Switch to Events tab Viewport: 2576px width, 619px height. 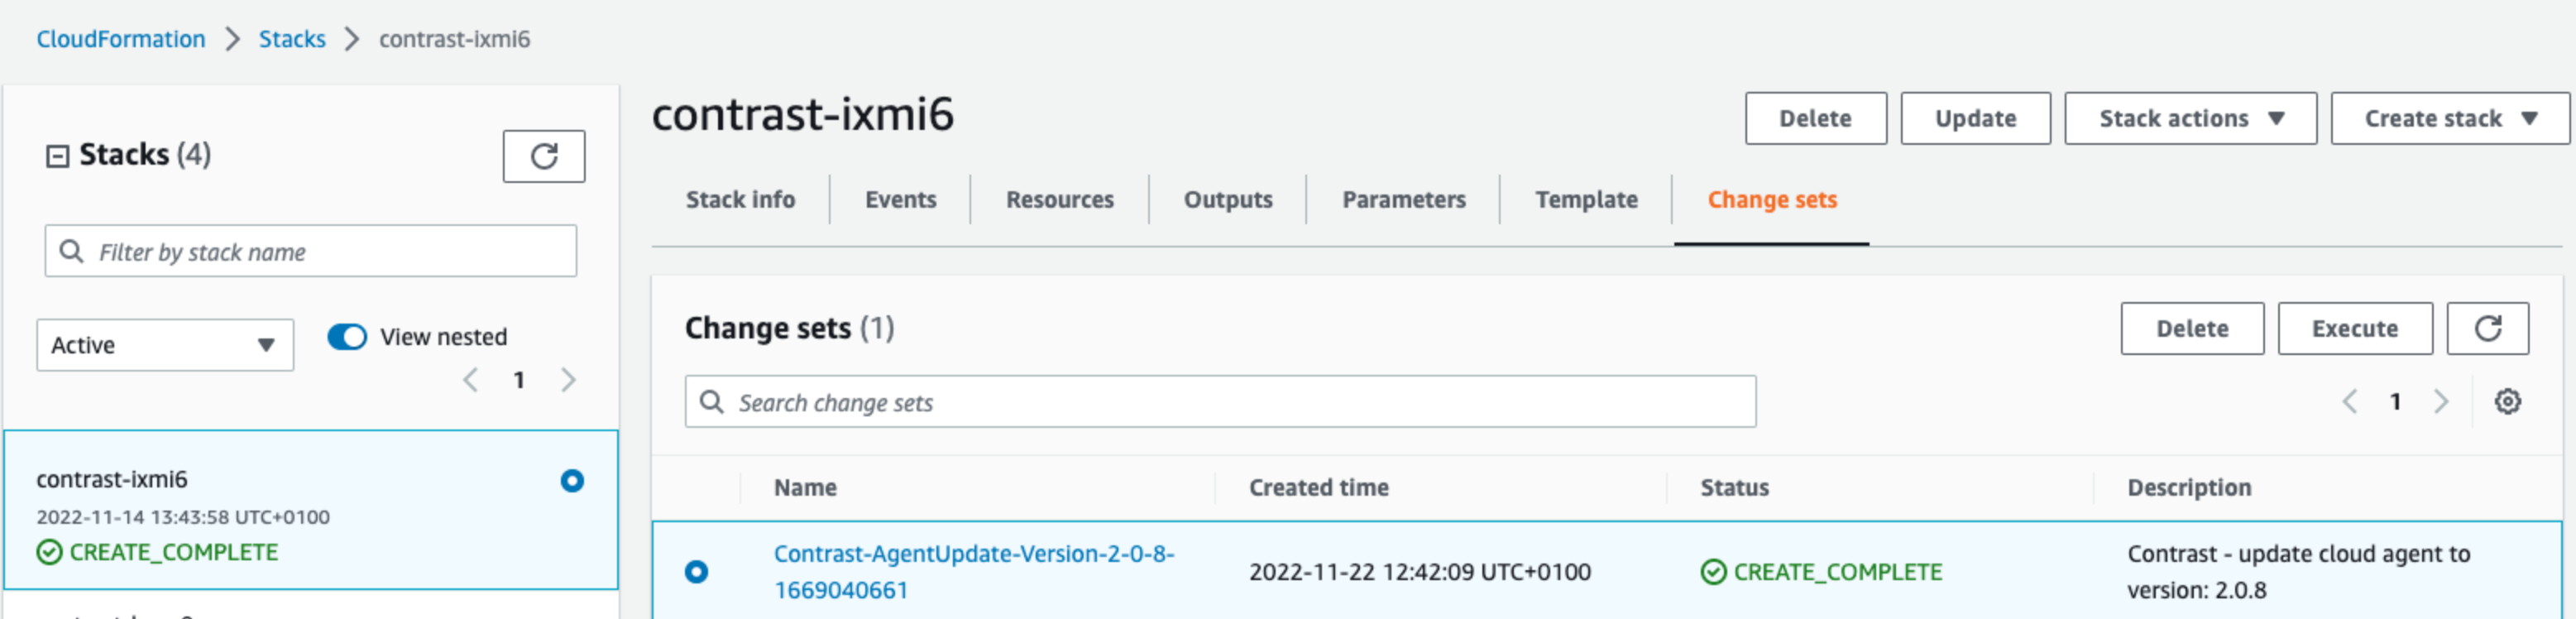tap(900, 199)
